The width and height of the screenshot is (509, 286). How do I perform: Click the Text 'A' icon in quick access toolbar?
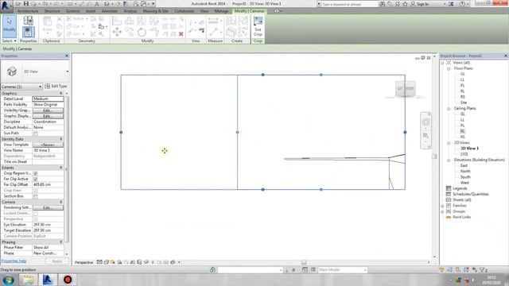pyautogui.click(x=97, y=4)
